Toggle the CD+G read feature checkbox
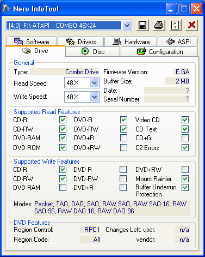This screenshot has width=205, height=257. 185,138
